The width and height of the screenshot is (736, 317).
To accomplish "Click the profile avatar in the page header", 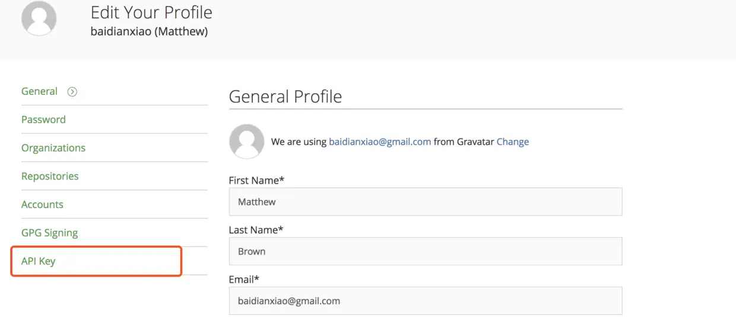I will point(39,18).
